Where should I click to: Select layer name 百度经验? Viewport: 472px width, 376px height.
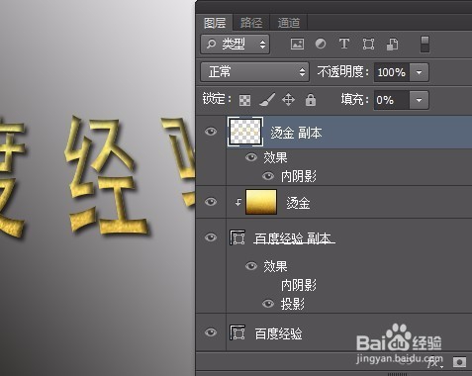click(278, 333)
